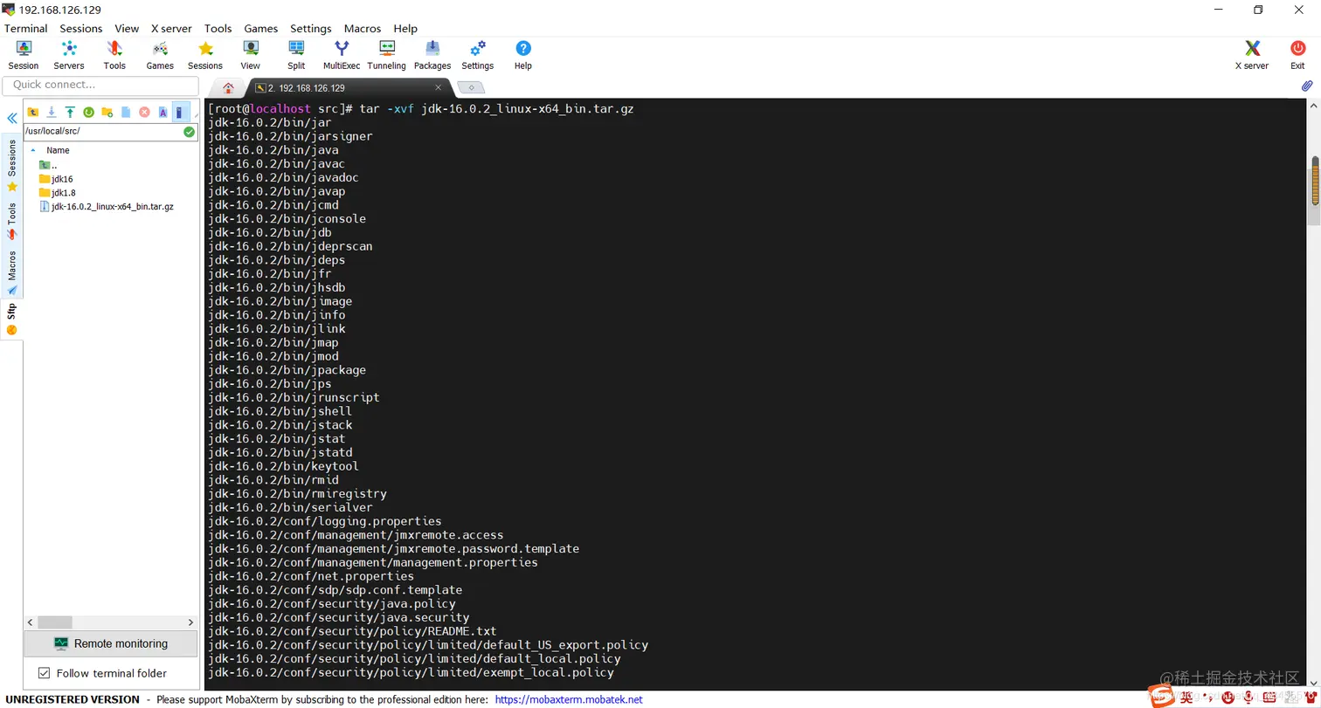Screen dimensions: 1321x708
Task: Open the mobaxterm.mobatek.net link
Action: pos(569,699)
